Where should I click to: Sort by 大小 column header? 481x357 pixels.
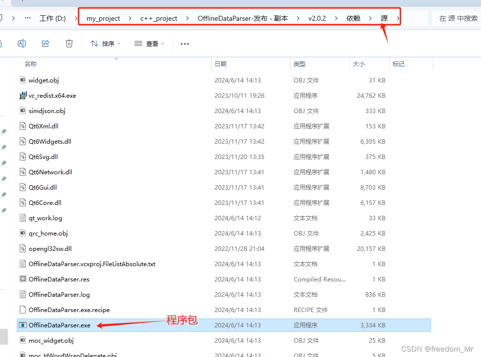tap(358, 64)
